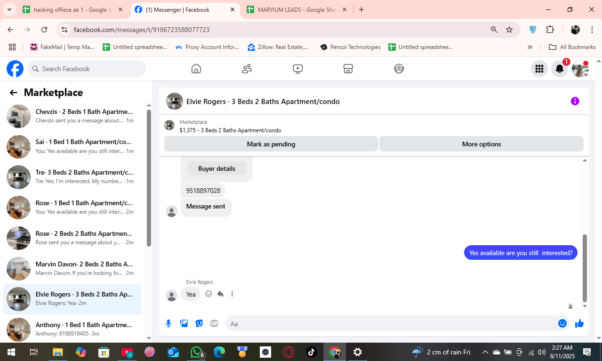This screenshot has height=361, width=602.
Task: Choose a GIF icon
Action: (x=214, y=323)
